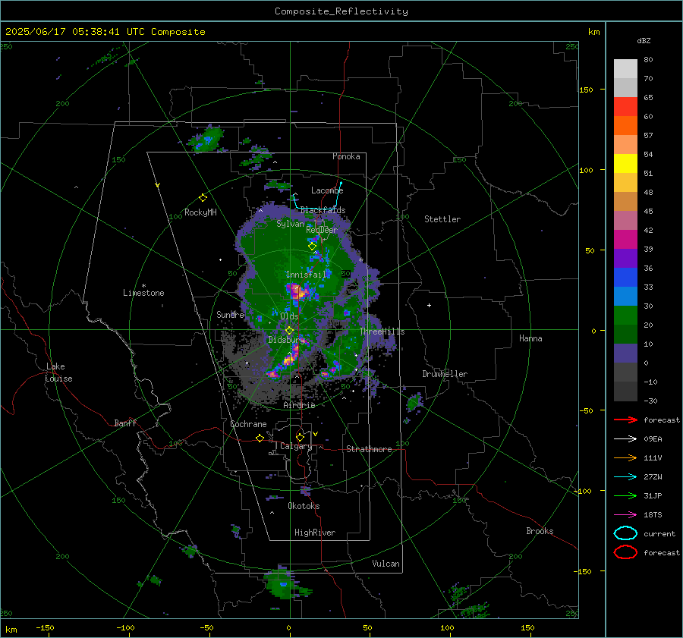Click the ThreeHills label
This screenshot has height=638, width=683.
(382, 332)
